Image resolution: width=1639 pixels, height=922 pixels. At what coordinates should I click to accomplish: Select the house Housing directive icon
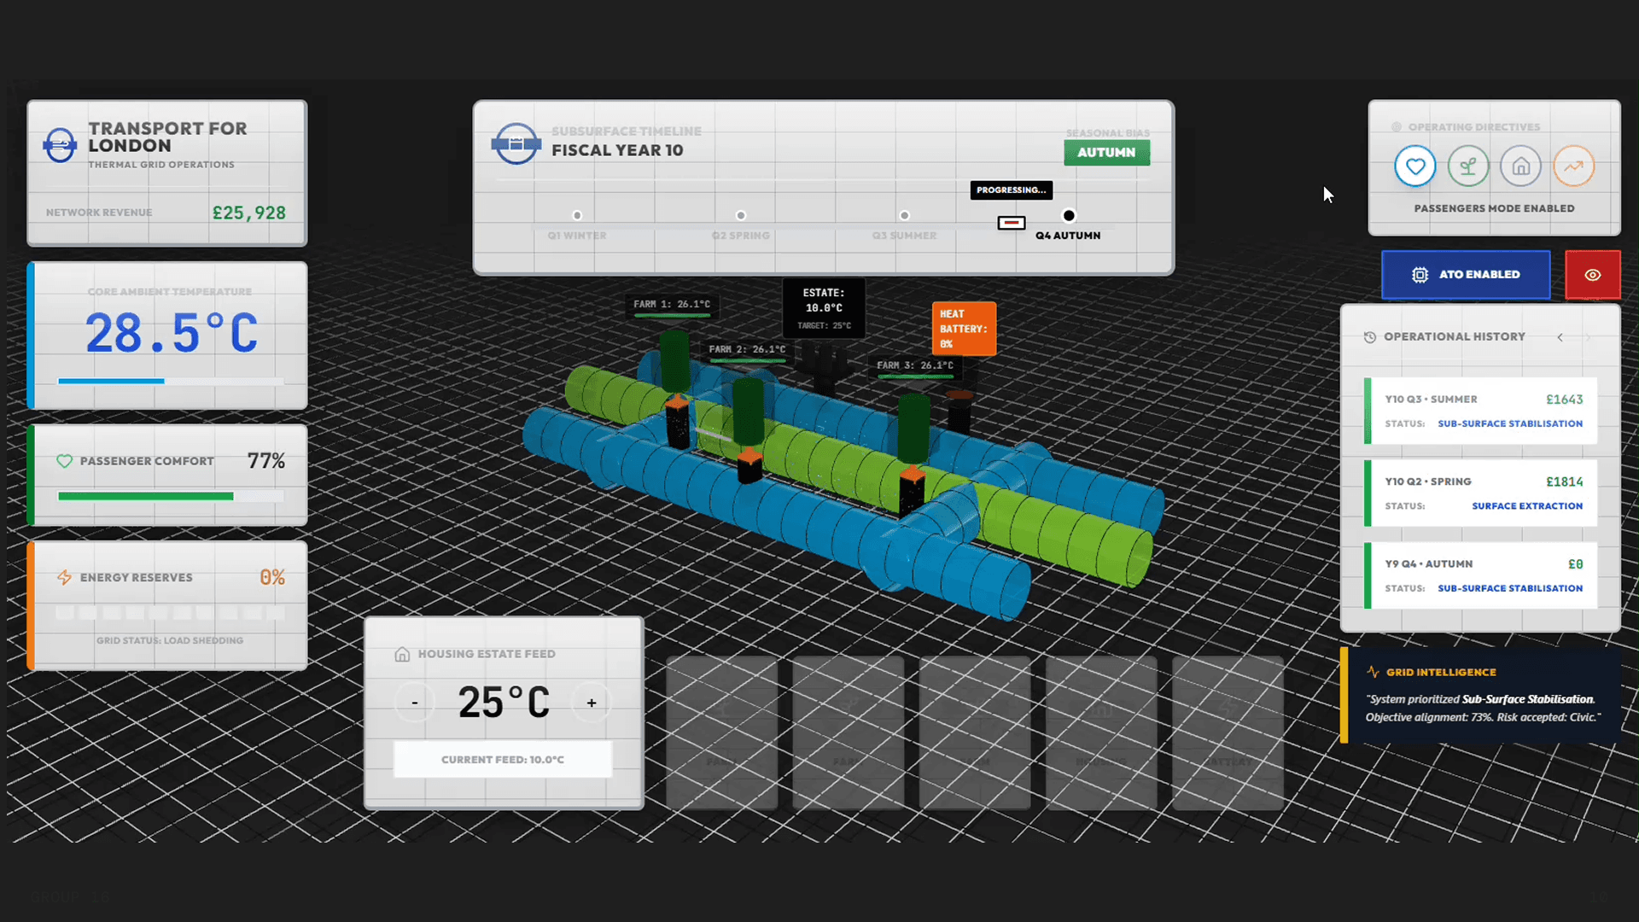[x=1520, y=166]
